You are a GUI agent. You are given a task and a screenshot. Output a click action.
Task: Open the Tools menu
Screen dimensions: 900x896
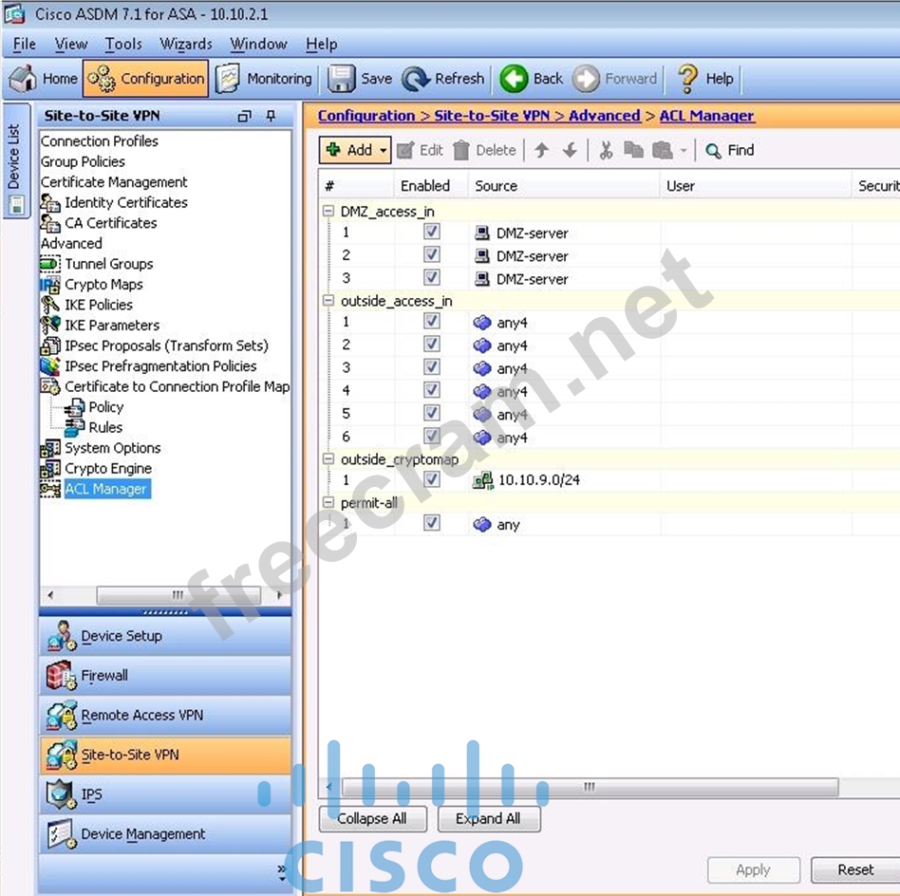pyautogui.click(x=123, y=44)
